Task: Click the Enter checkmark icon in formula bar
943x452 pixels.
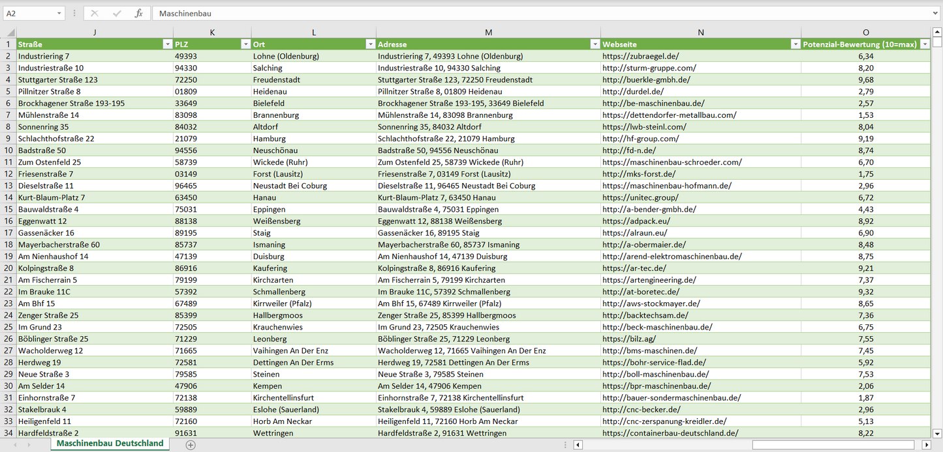Action: (117, 13)
